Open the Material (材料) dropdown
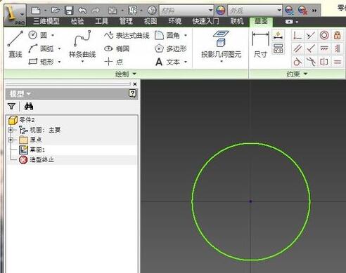This screenshot has width=346, height=273. click(186, 11)
